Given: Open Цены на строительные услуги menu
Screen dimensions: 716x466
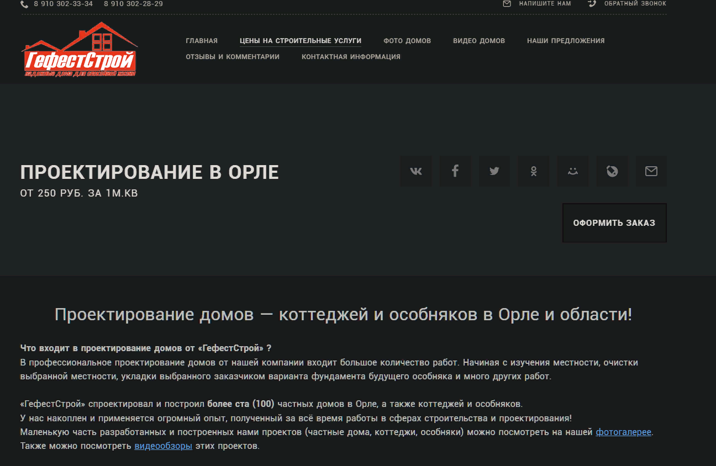Looking at the screenshot, I should click(x=301, y=41).
